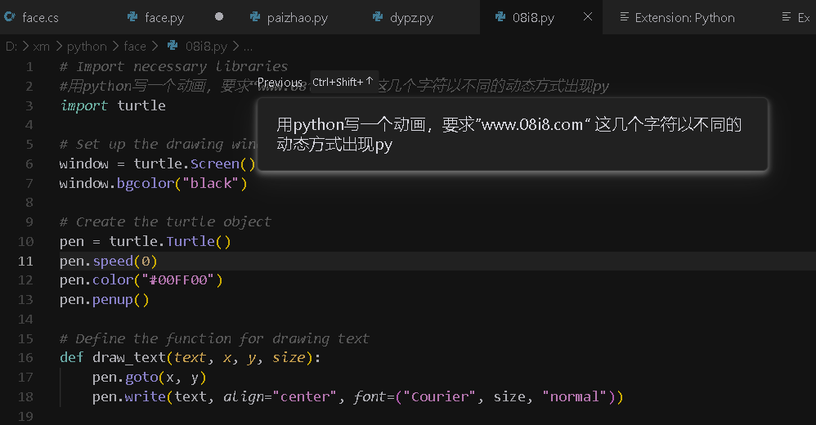Screen dimensions: 816x425
Task: Close the 08i8.py editor tab
Action: [x=587, y=17]
